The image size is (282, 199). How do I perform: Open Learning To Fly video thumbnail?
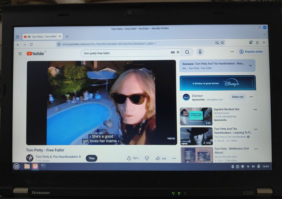point(197,136)
